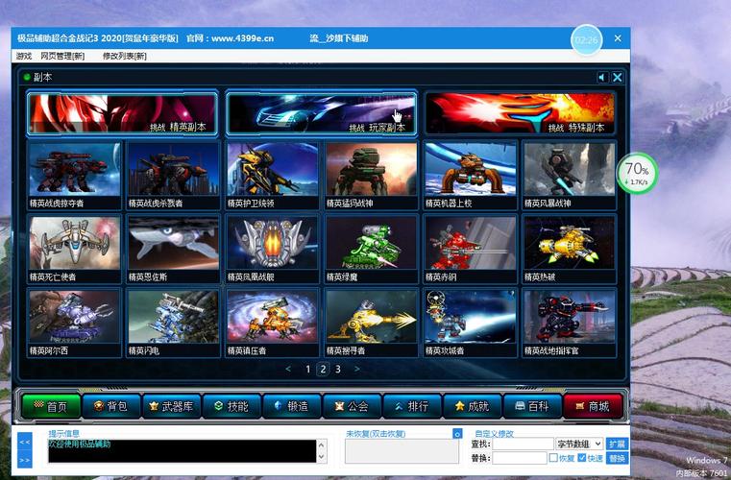The width and height of the screenshot is (731, 480).
Task: Select the 精英绿魔 dungeon
Action: [x=371, y=249]
